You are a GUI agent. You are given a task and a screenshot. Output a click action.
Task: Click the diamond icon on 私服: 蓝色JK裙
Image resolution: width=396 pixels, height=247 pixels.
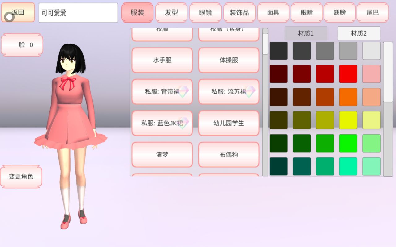click(183, 123)
